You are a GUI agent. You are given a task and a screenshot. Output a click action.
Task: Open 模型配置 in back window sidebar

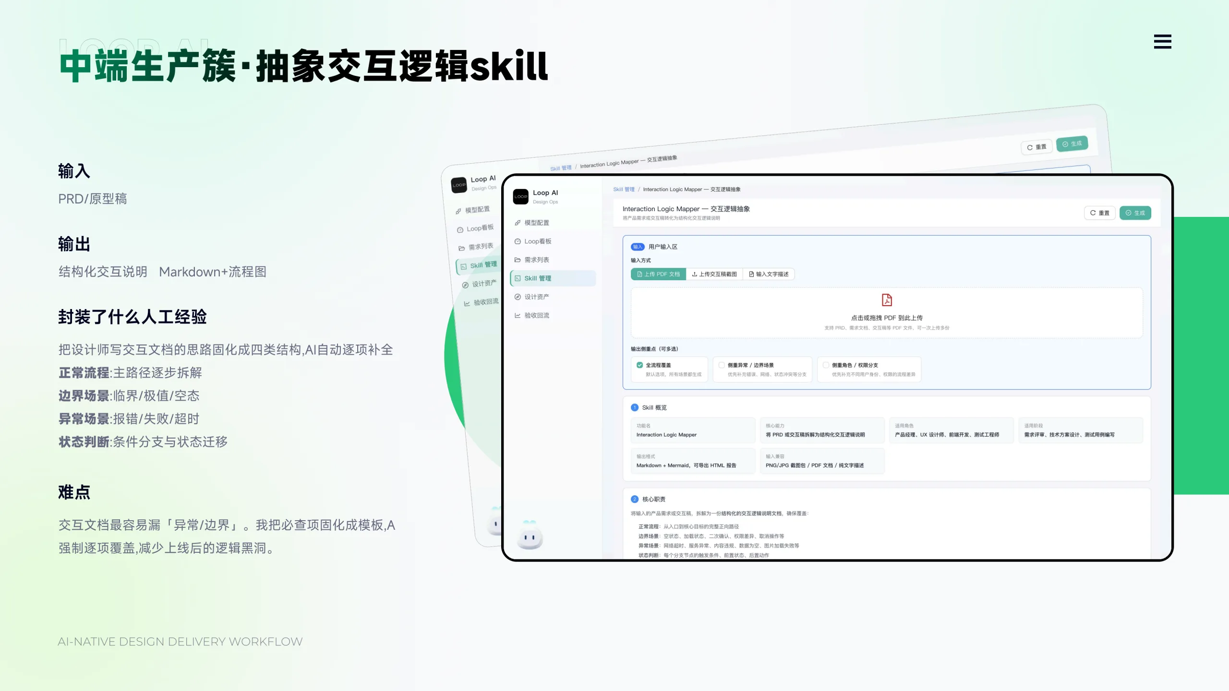pyautogui.click(x=473, y=210)
